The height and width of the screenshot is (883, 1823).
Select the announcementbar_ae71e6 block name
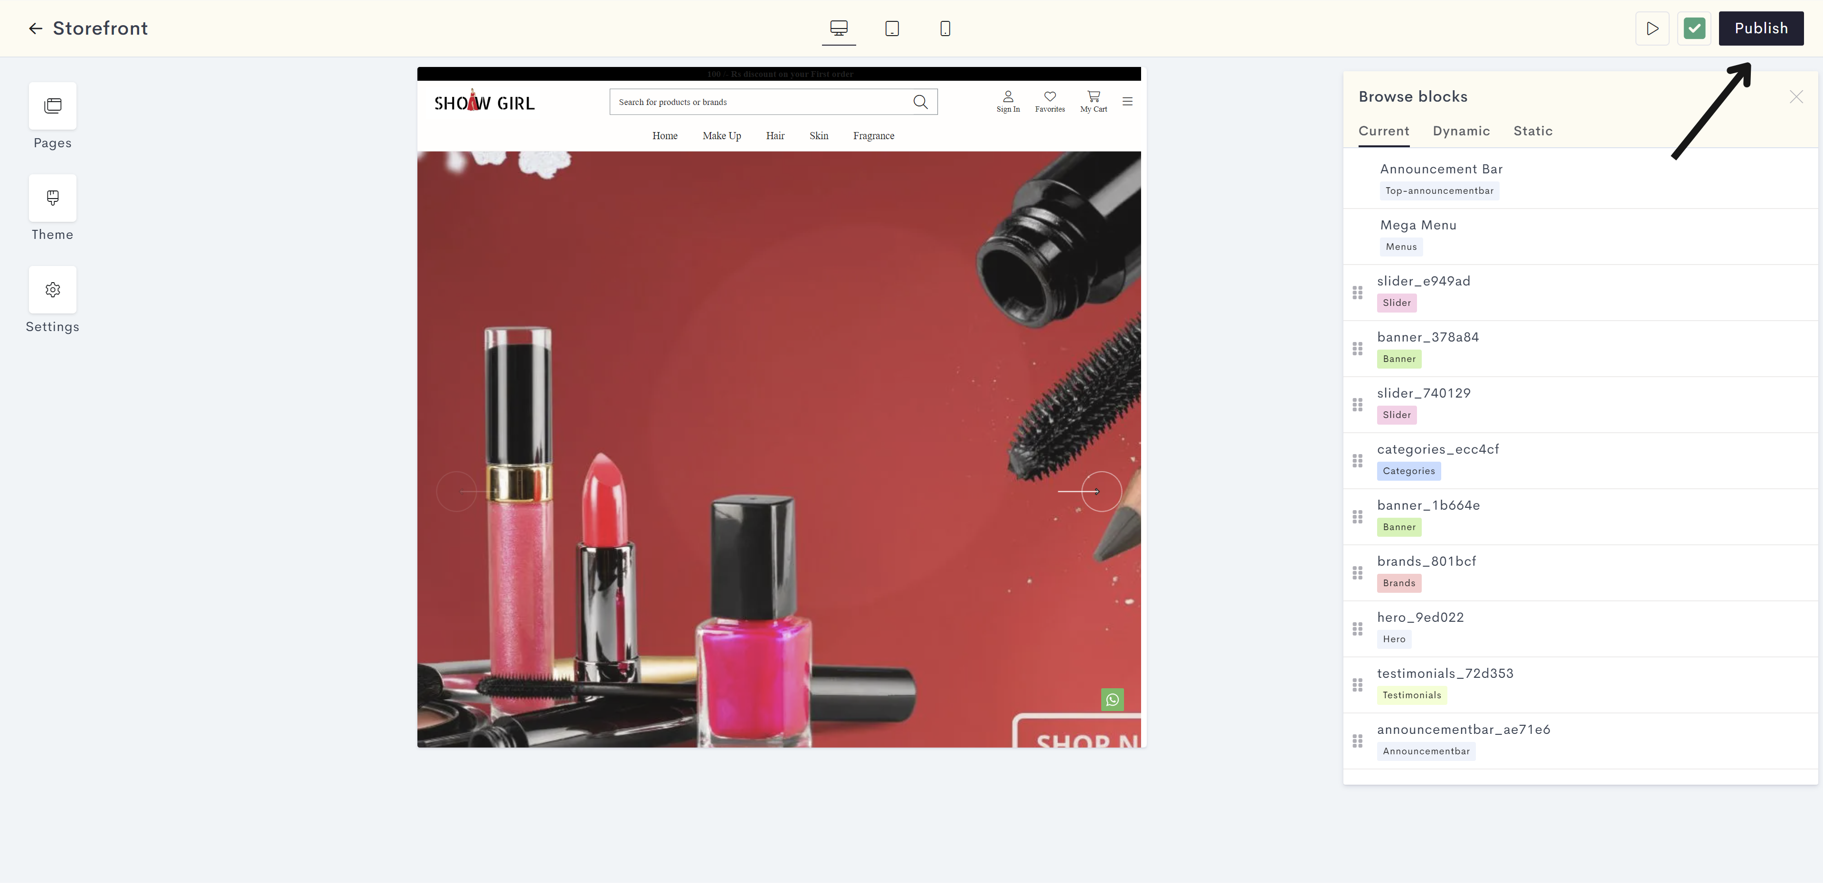(x=1463, y=730)
